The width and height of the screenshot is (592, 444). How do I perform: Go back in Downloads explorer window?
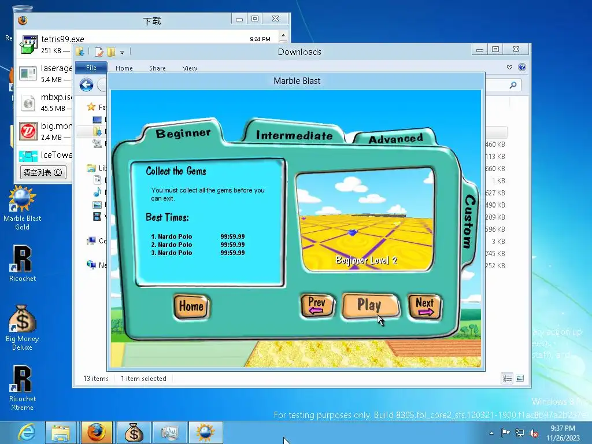[x=87, y=84]
